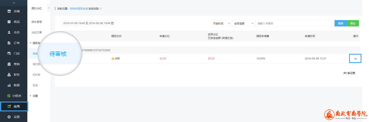The image size is (369, 122).
Task: View details using the eye icon in 操作 column
Action: click(355, 59)
